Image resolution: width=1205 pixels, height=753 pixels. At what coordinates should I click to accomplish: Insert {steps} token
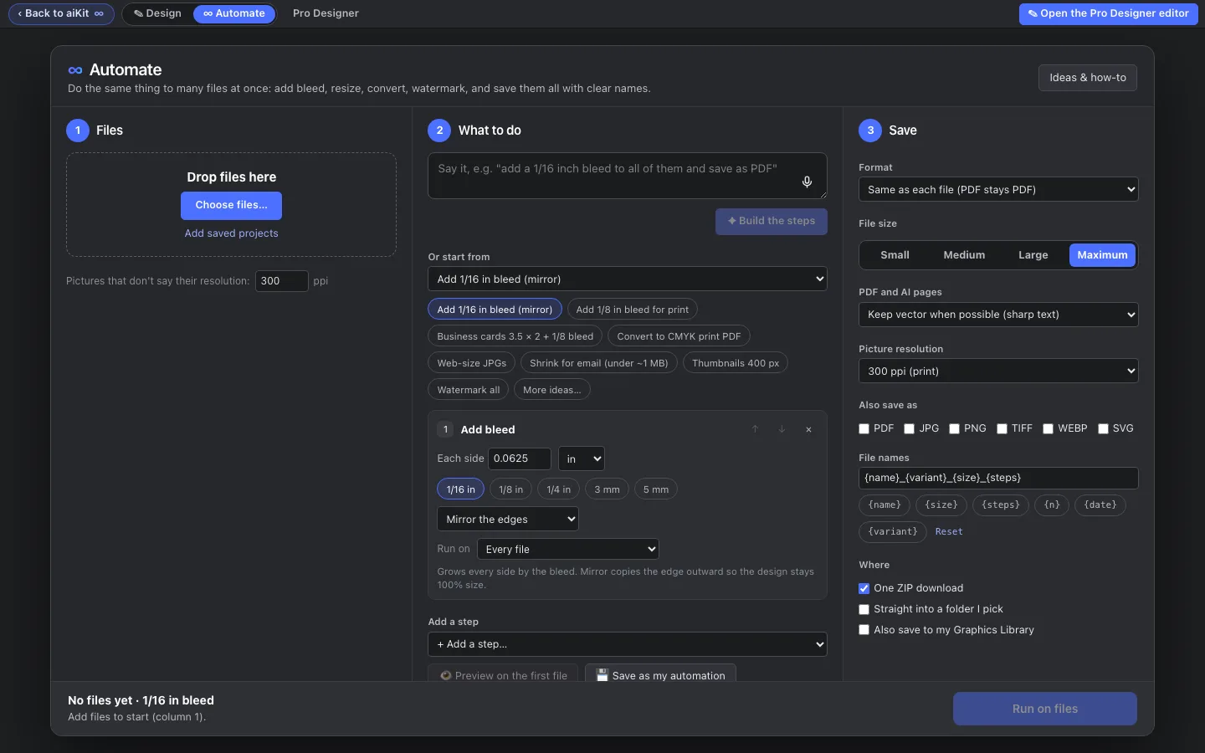[1001, 505]
